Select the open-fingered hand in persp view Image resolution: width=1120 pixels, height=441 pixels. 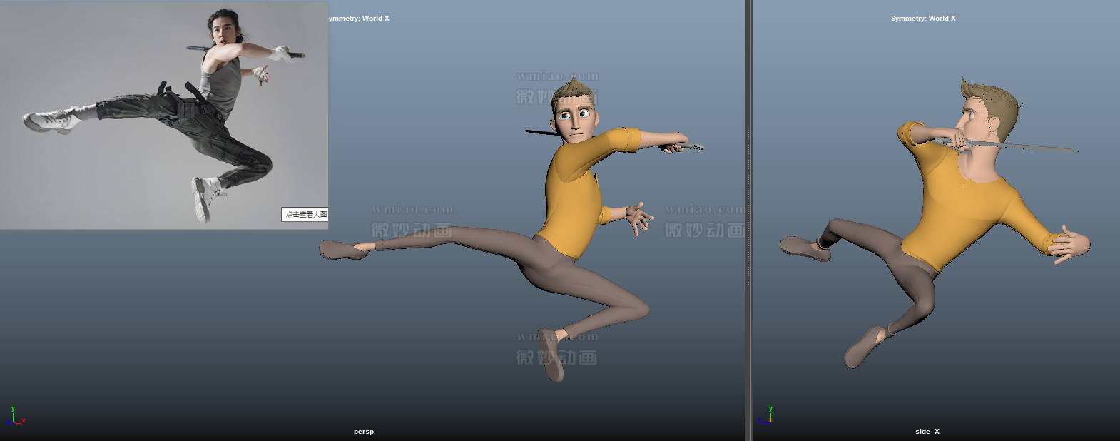point(637,216)
